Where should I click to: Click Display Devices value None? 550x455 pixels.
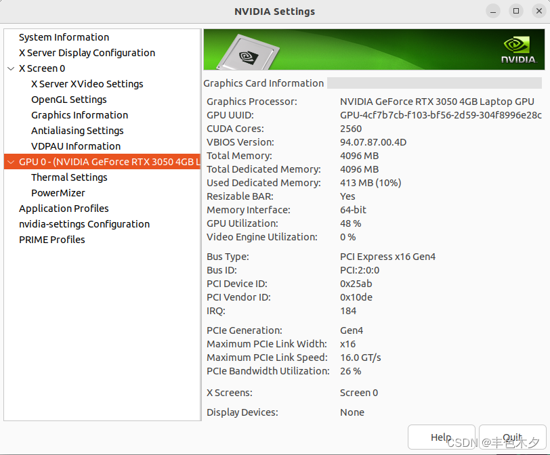352,412
